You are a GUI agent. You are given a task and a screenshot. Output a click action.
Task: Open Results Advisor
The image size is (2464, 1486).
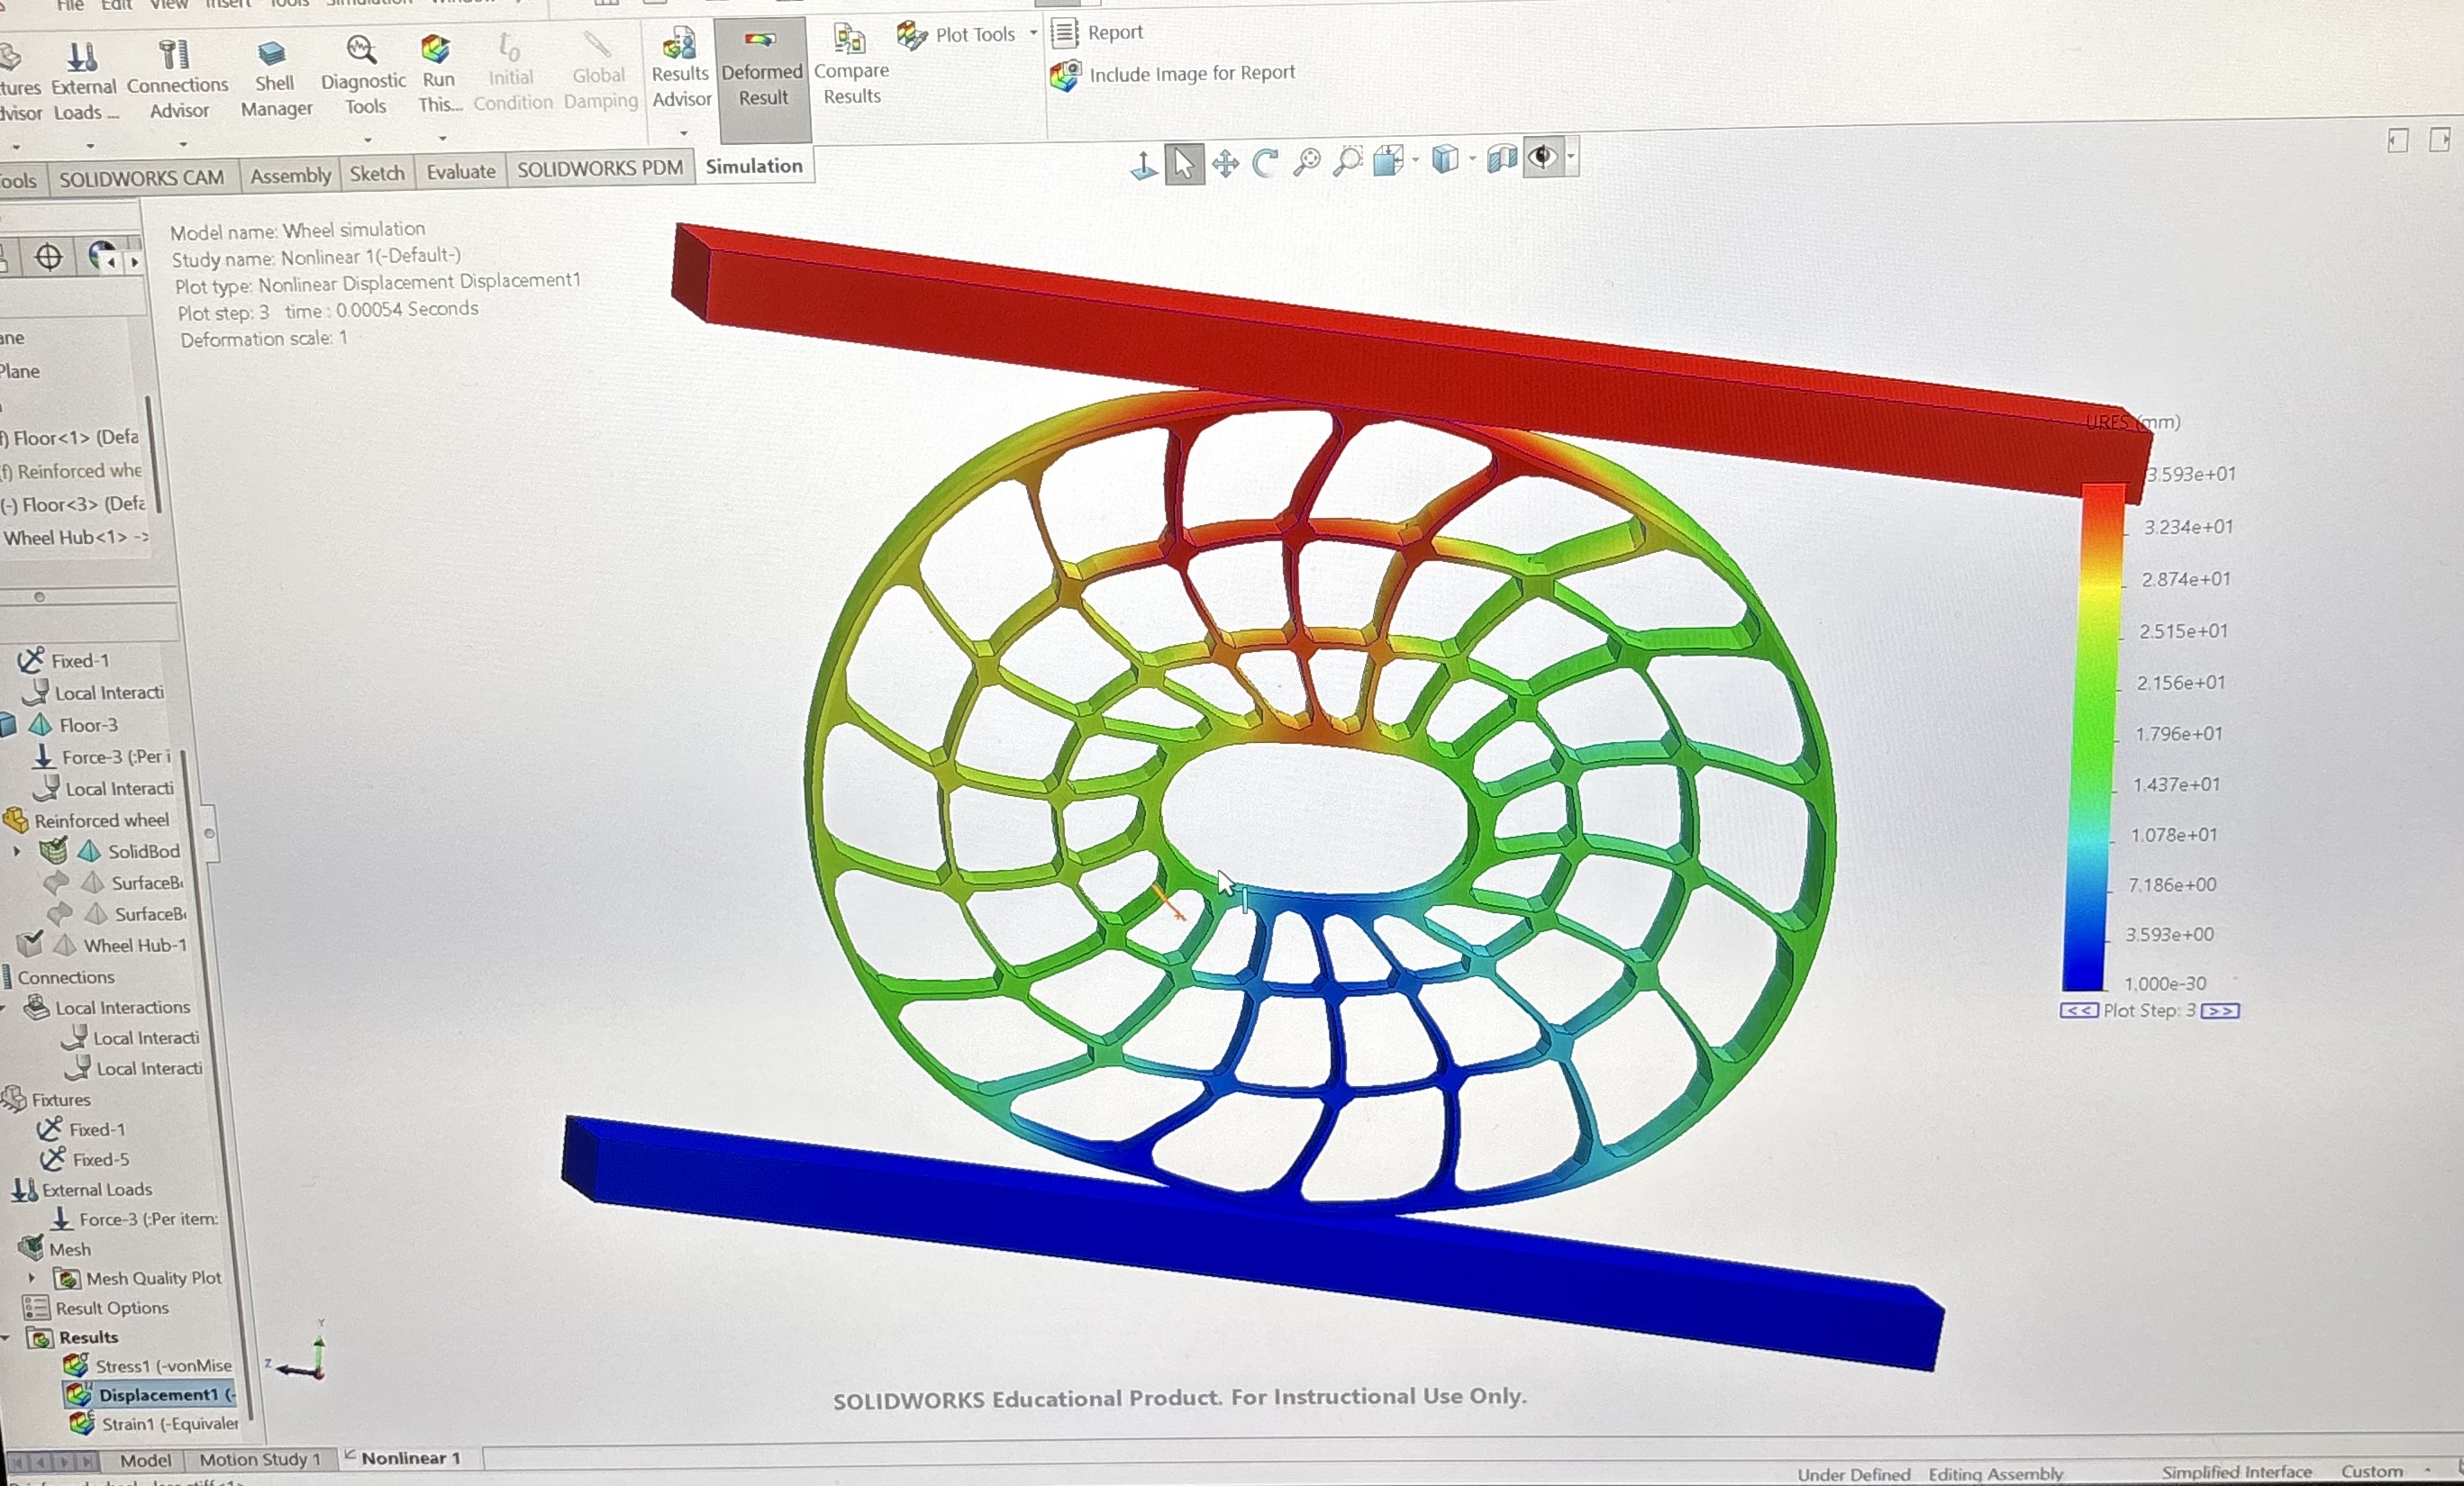680,68
